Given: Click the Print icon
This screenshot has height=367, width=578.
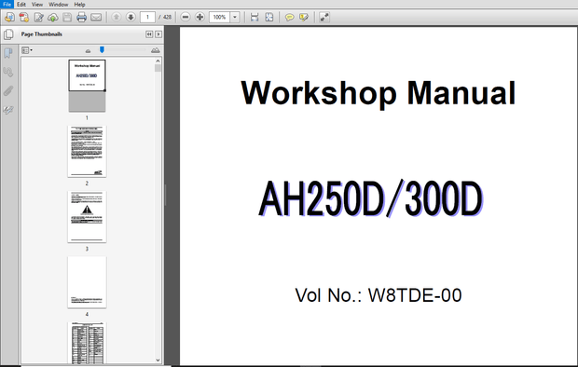Looking at the screenshot, I should [81, 17].
